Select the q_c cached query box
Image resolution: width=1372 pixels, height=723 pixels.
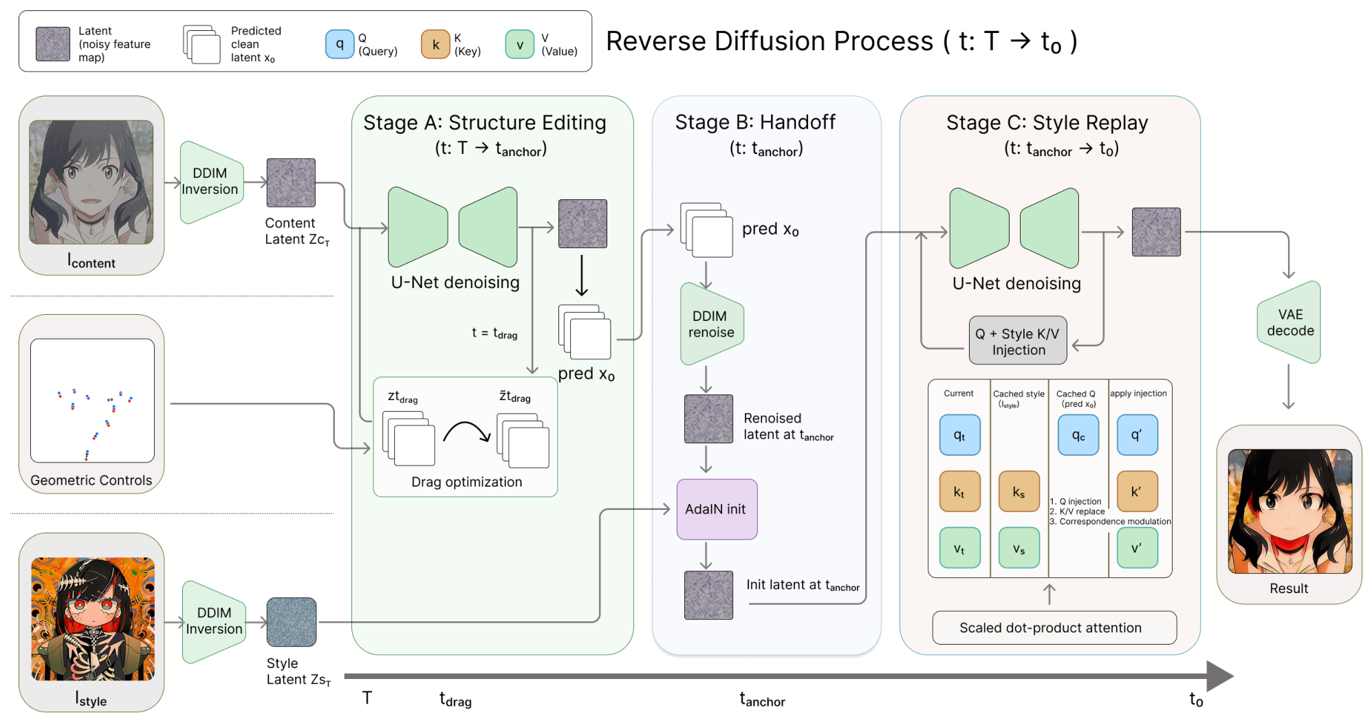[1078, 435]
